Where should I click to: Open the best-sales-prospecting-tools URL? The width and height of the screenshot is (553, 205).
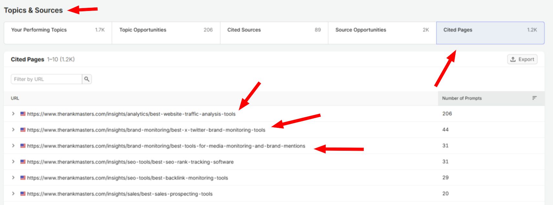point(120,194)
